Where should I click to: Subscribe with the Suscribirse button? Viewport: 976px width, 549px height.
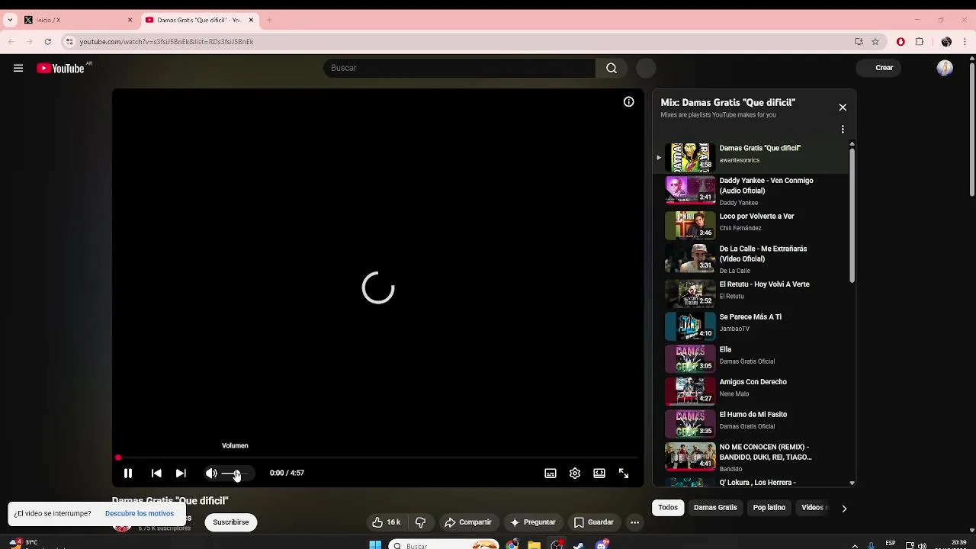click(x=231, y=522)
